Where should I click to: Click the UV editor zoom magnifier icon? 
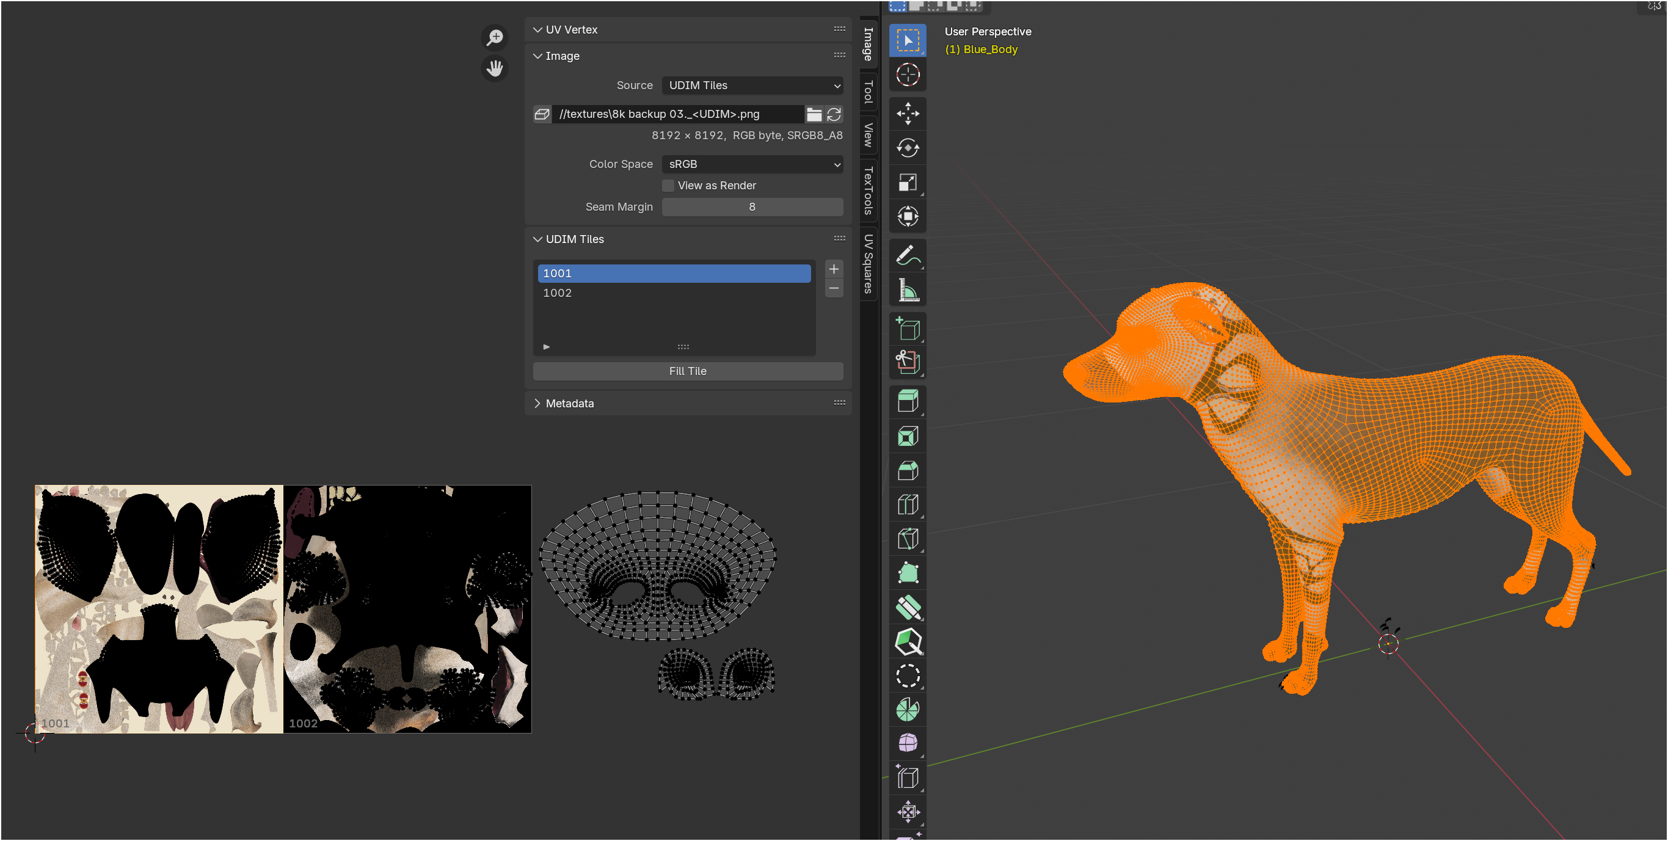[x=495, y=37]
